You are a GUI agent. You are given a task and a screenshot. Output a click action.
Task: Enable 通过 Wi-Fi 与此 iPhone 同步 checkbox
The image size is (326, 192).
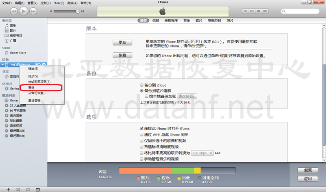[141, 135]
